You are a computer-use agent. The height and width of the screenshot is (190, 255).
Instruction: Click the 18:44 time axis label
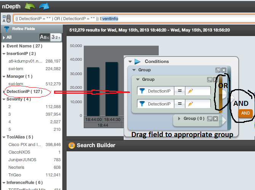pyautogui.click(x=103, y=125)
